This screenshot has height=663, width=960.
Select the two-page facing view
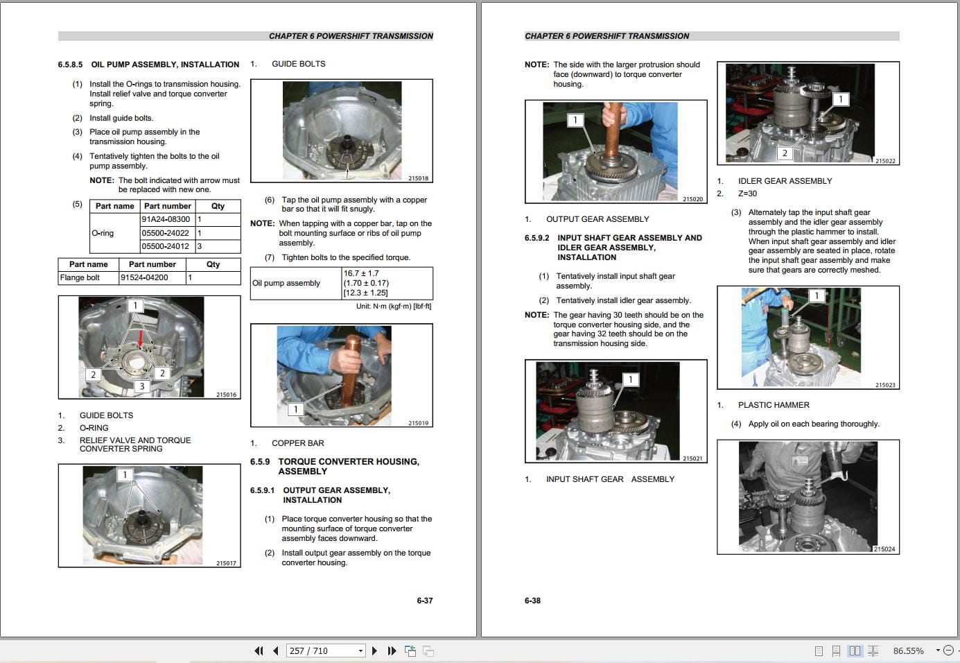855,651
